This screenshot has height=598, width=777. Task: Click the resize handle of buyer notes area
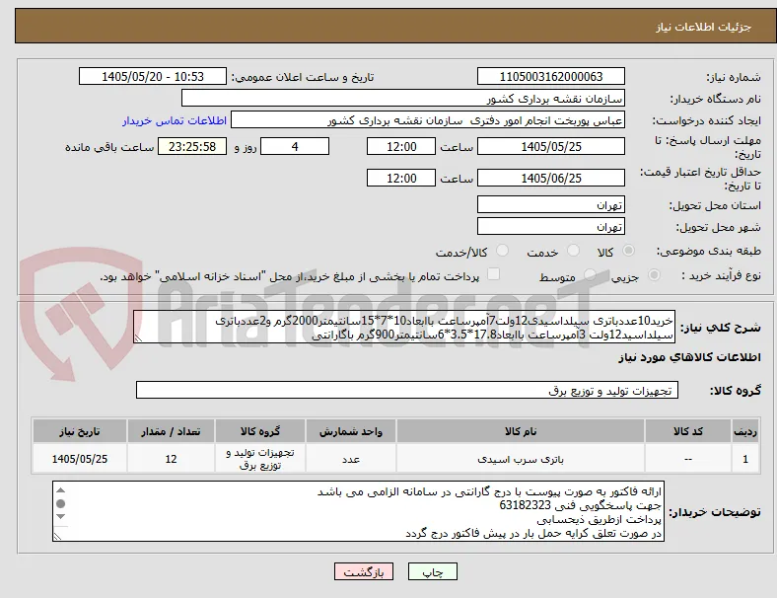click(57, 537)
